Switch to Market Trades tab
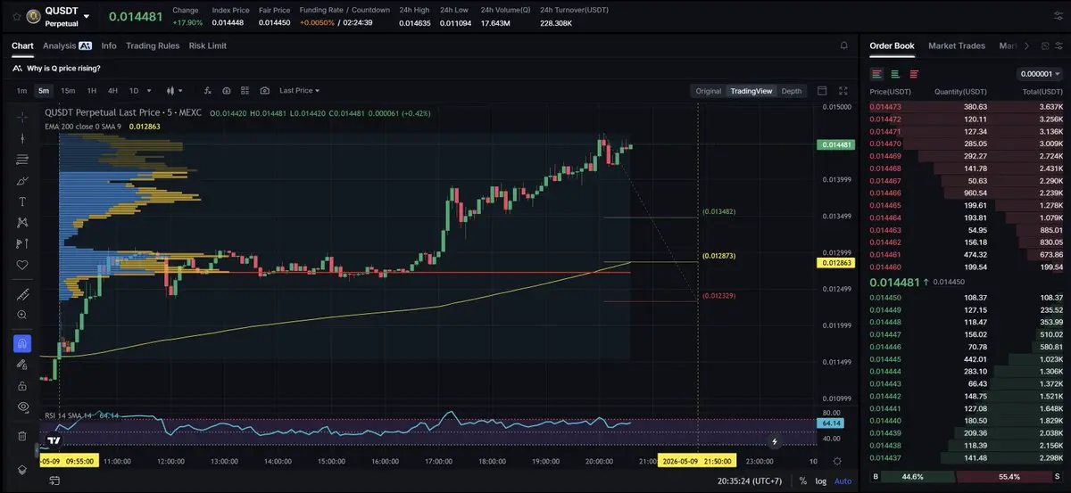1071x493 pixels. coord(957,45)
